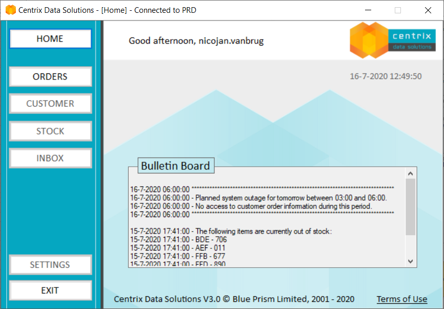
Task: Follow the Terms of Use link
Action: click(401, 299)
